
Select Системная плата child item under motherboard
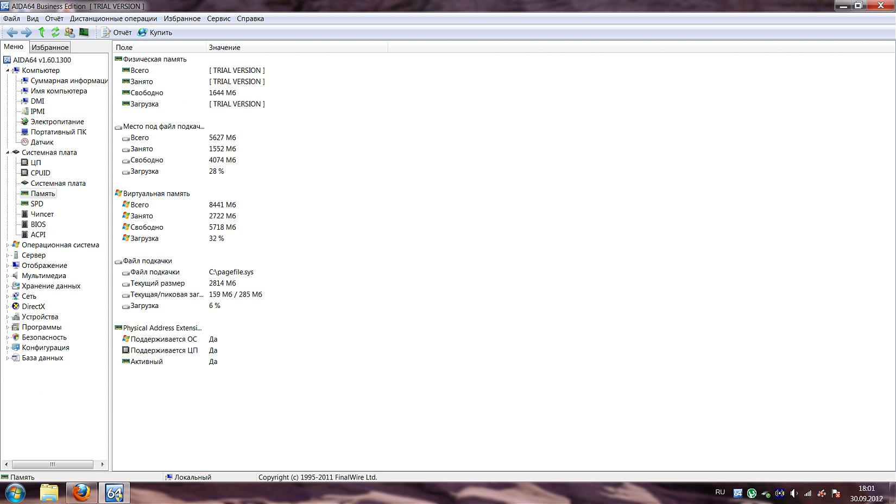(58, 184)
